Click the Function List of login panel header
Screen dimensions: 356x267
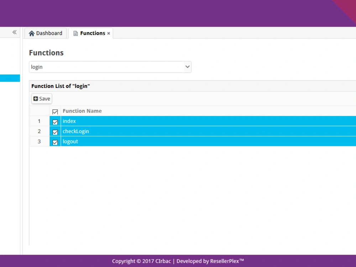pos(61,86)
